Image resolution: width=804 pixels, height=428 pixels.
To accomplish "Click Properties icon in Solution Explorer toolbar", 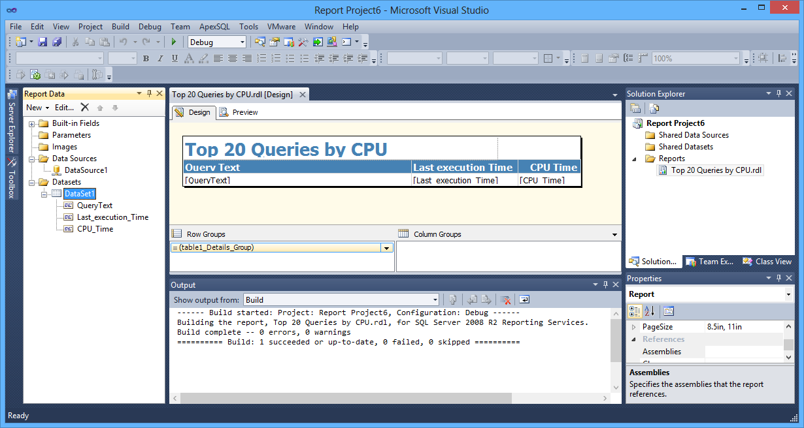I will coord(635,108).
